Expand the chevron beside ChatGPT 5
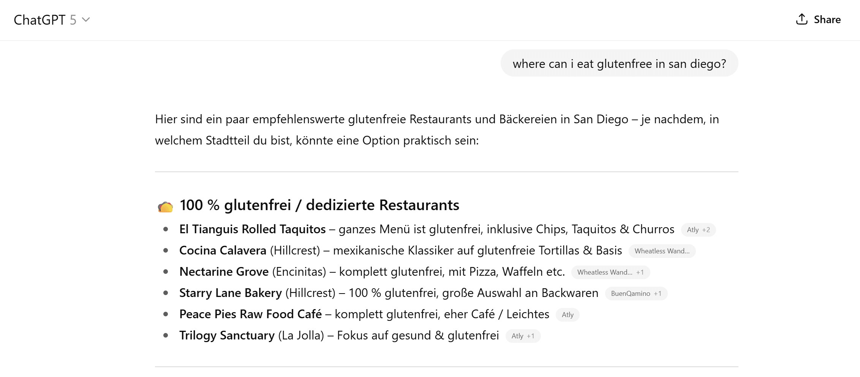The height and width of the screenshot is (377, 860). click(86, 20)
